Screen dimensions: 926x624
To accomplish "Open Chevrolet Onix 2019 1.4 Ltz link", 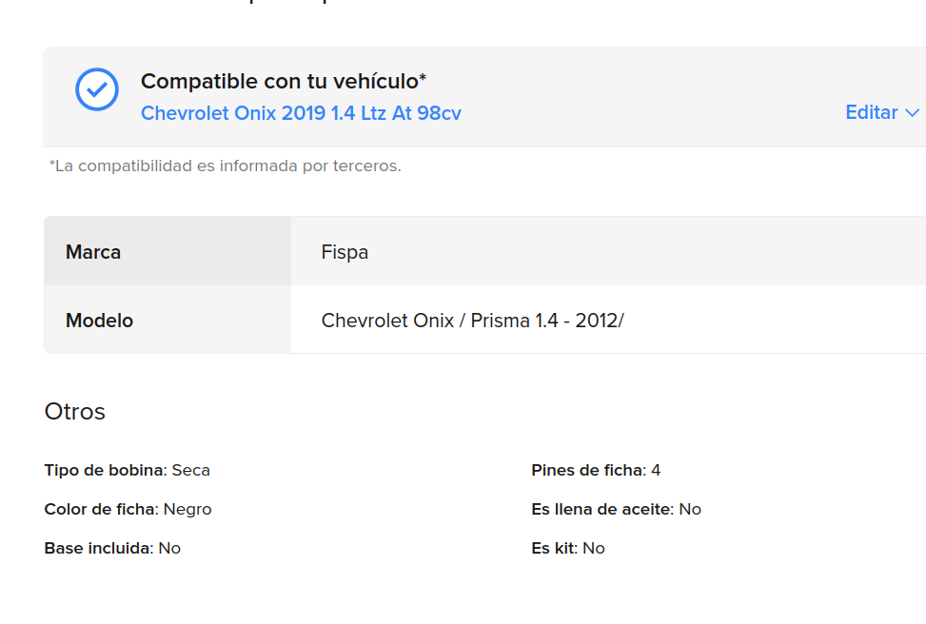I will pyautogui.click(x=301, y=112).
